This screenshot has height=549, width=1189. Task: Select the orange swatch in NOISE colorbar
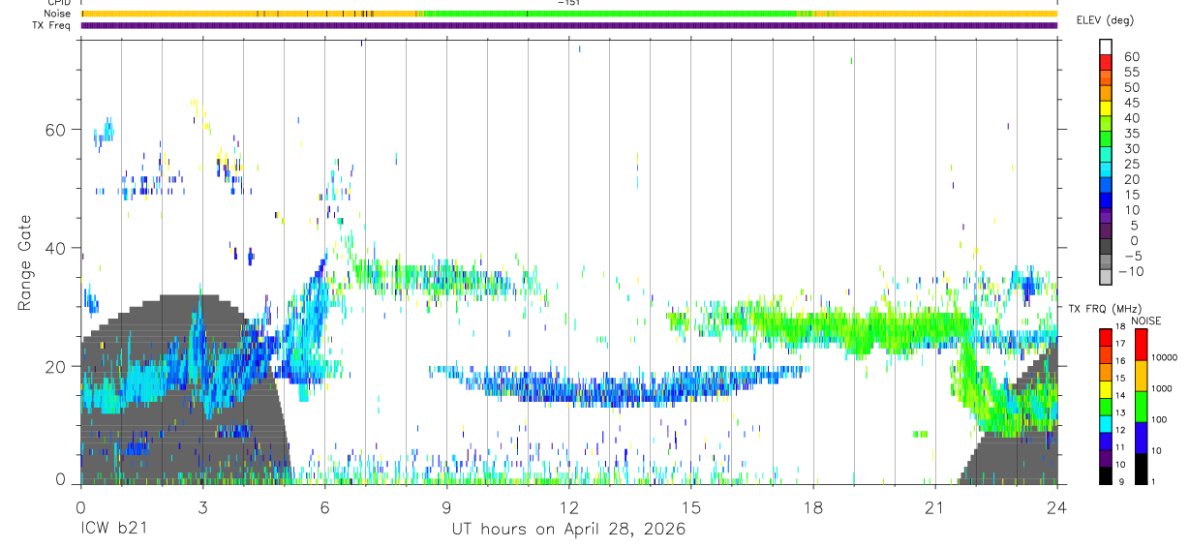tap(1143, 375)
